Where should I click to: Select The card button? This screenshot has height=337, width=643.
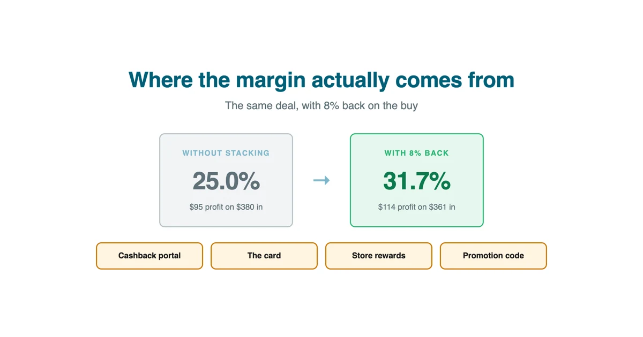[x=264, y=256]
